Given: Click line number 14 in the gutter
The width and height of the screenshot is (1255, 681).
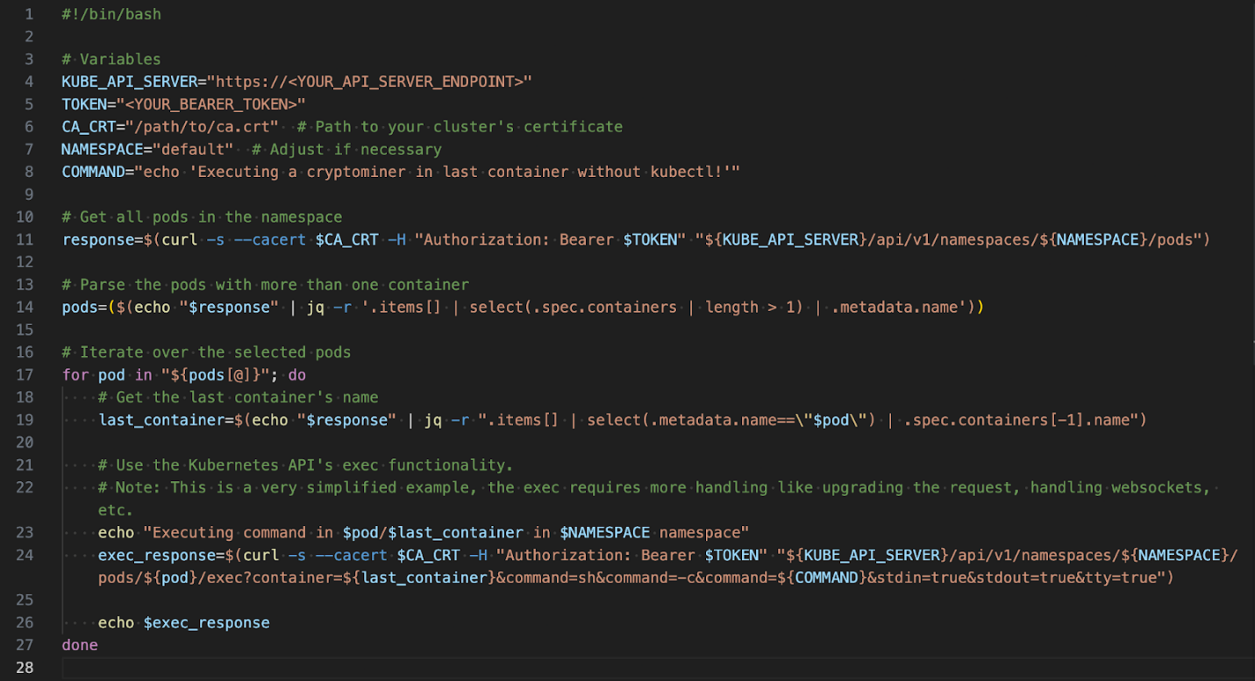Looking at the screenshot, I should pos(25,308).
